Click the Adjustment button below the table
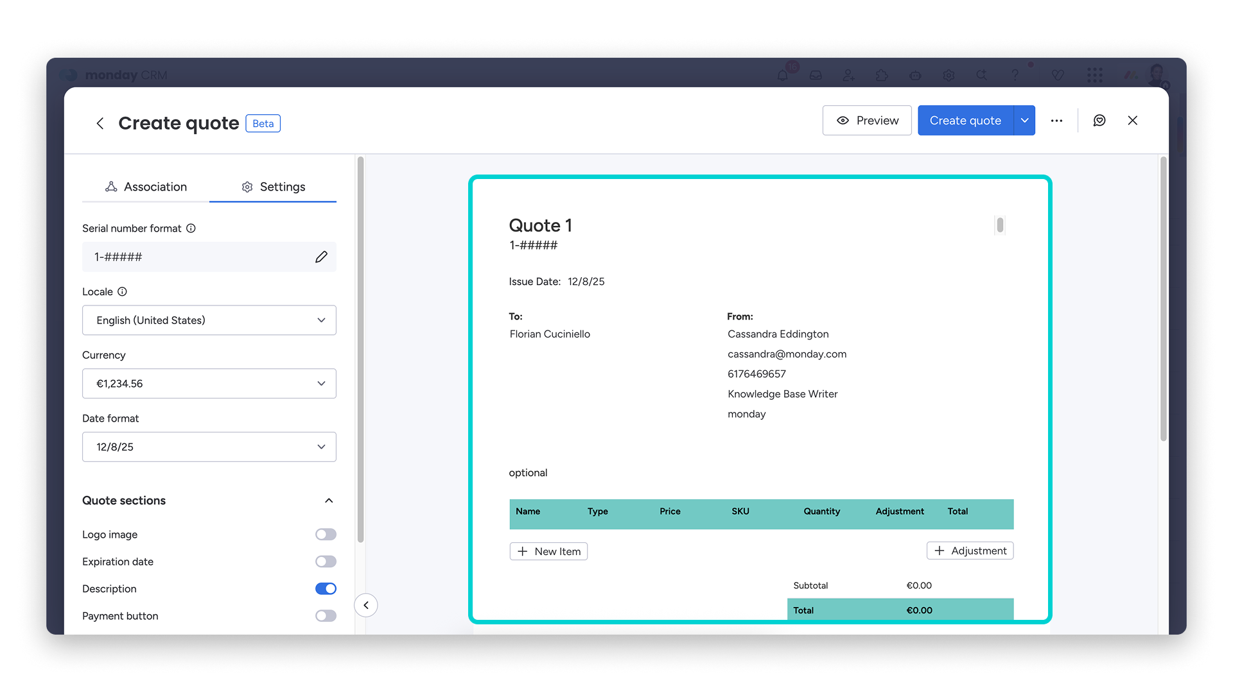 (970, 551)
